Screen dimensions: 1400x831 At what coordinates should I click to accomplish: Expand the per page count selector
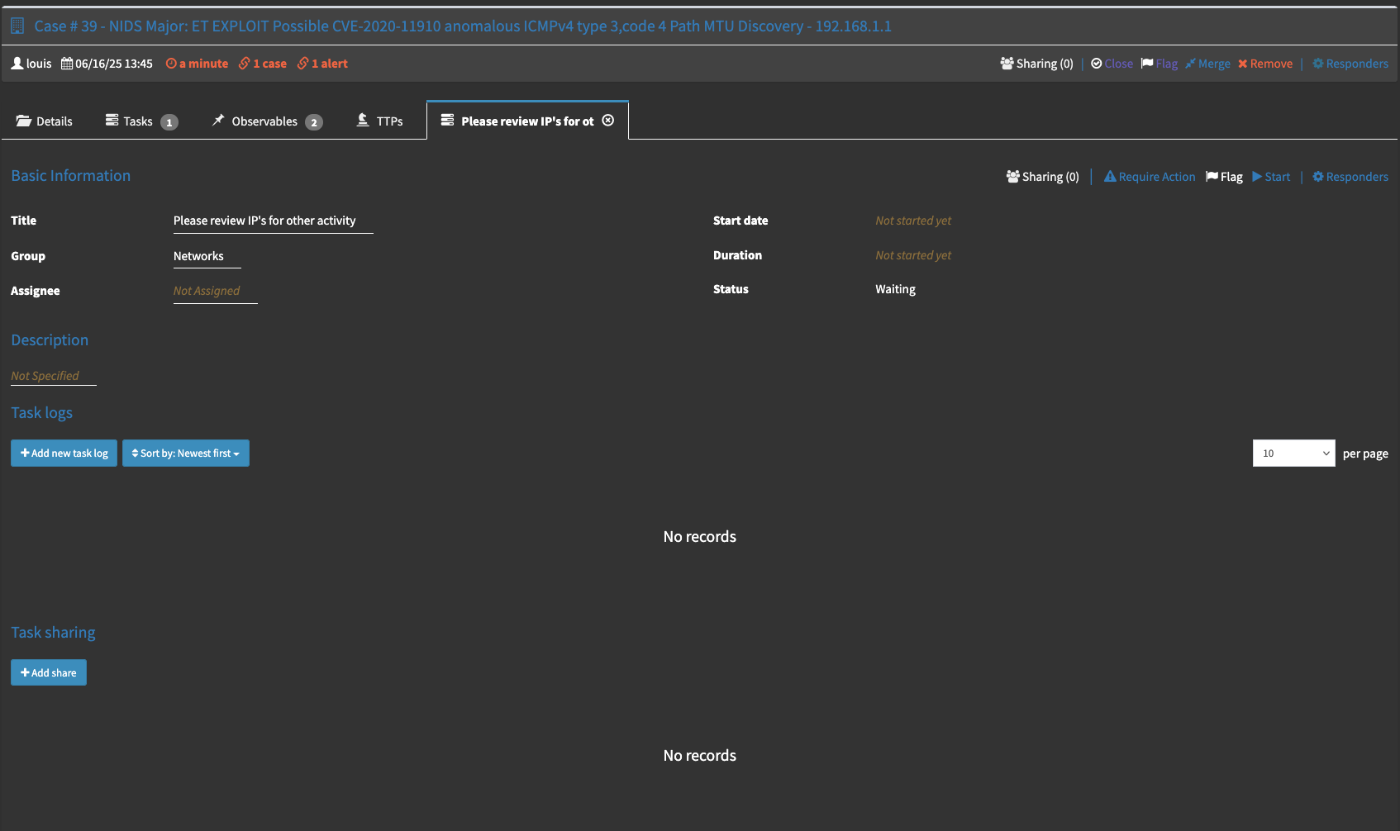click(x=1293, y=453)
